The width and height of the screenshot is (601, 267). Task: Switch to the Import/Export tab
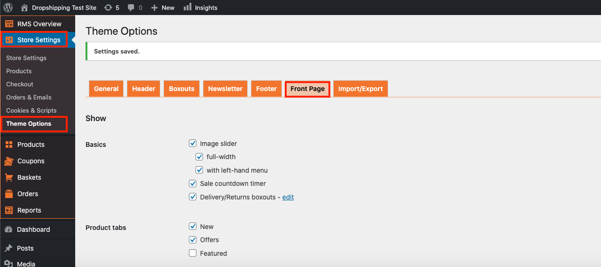[360, 89]
